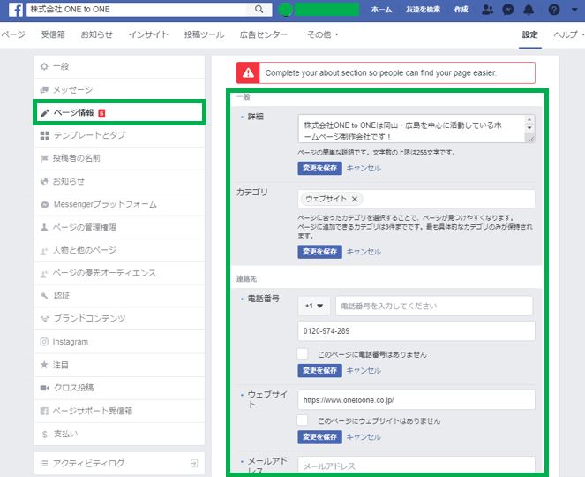585x477 pixels.
Task: Check 'このページにウェブサイトはありません' checkbox
Action: point(303,421)
